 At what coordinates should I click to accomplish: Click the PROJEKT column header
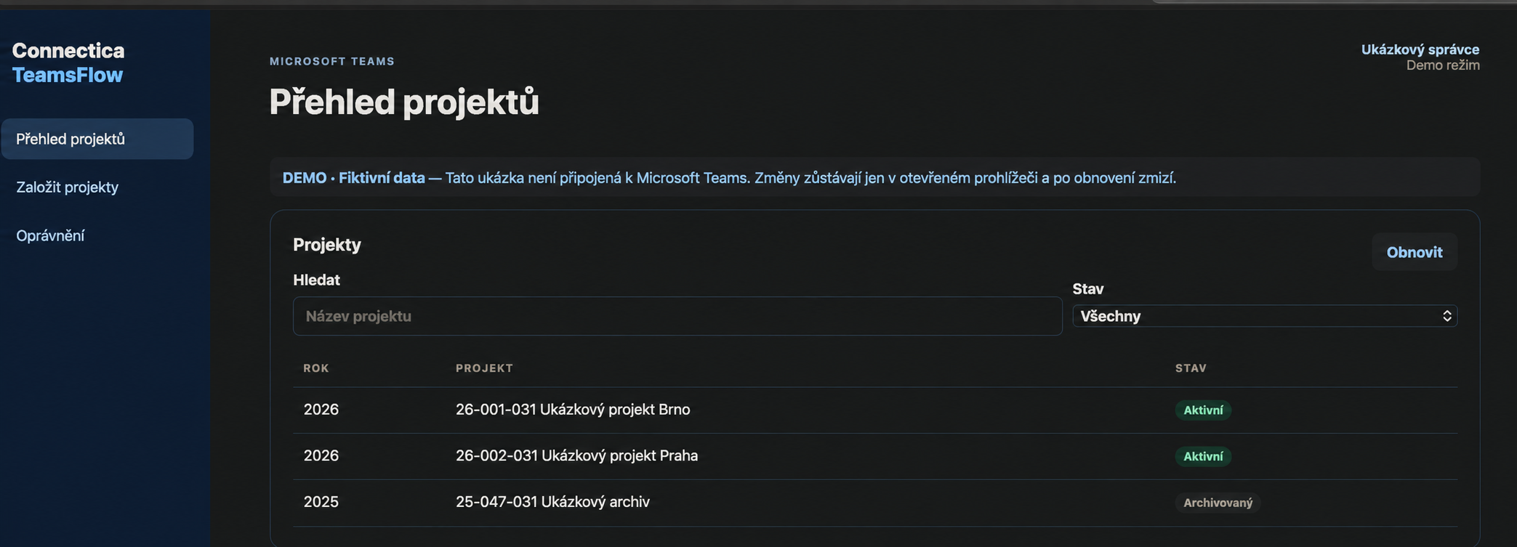[484, 368]
